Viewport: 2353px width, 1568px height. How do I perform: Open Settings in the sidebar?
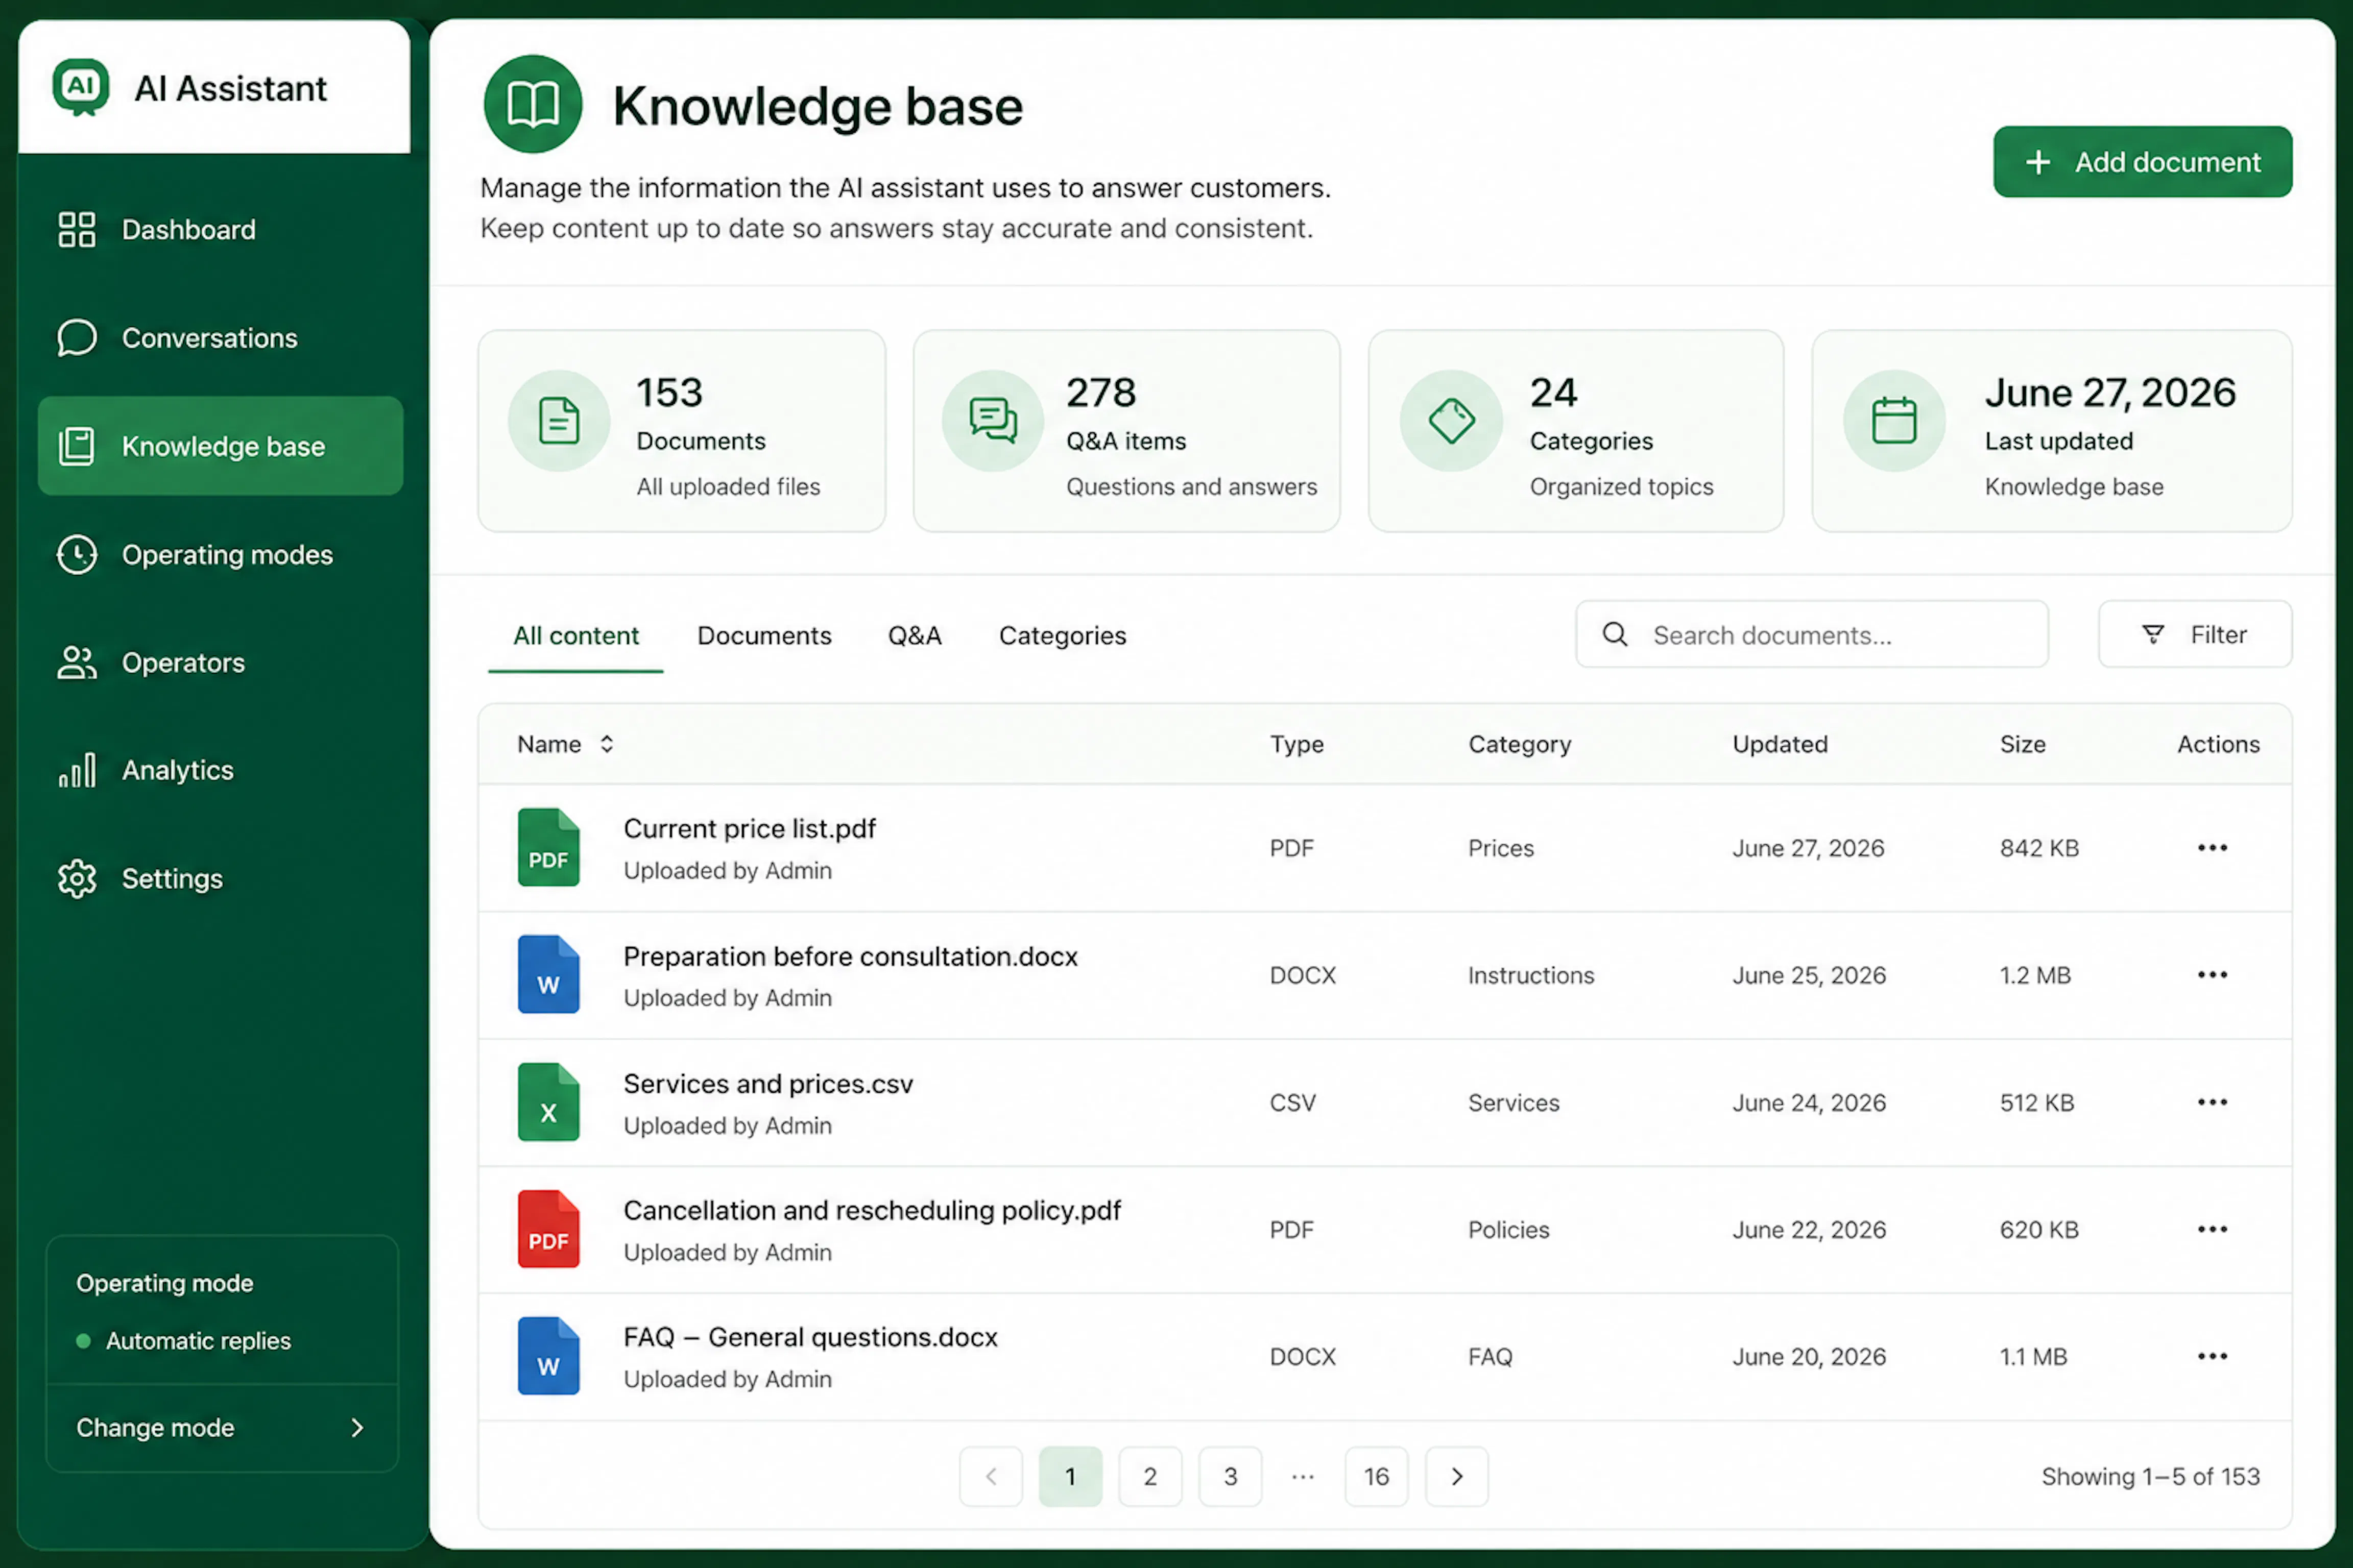point(220,878)
